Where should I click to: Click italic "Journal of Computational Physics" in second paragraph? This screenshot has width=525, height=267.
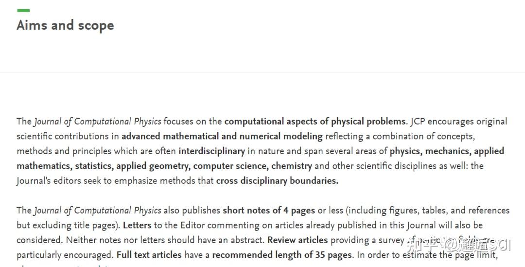point(97,211)
